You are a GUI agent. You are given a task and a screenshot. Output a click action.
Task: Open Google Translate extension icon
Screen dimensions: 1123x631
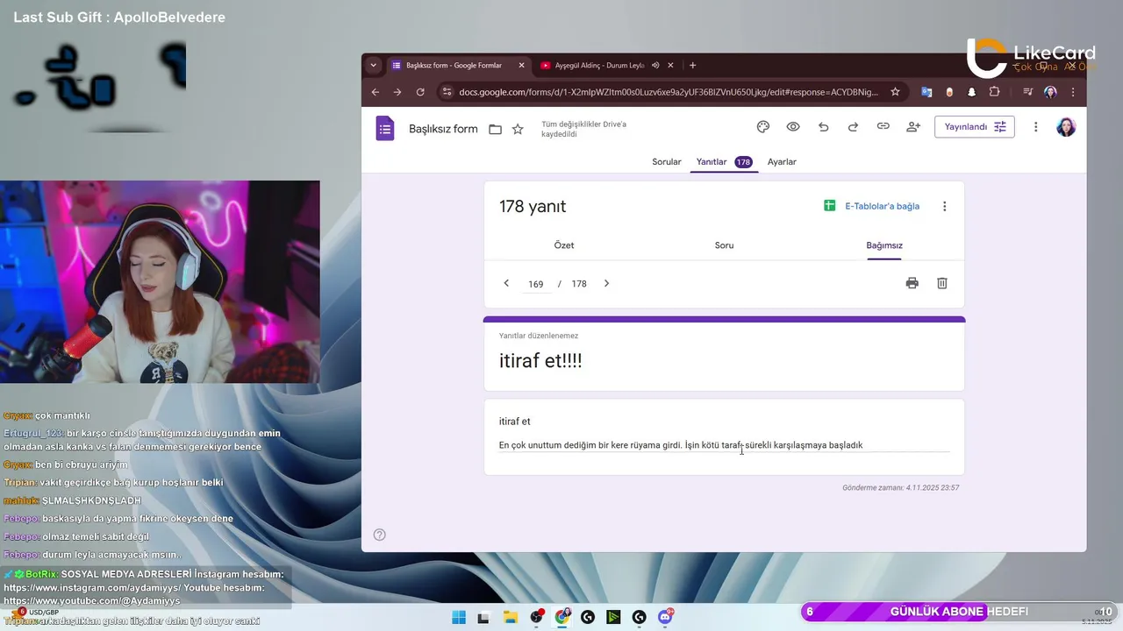click(x=926, y=92)
